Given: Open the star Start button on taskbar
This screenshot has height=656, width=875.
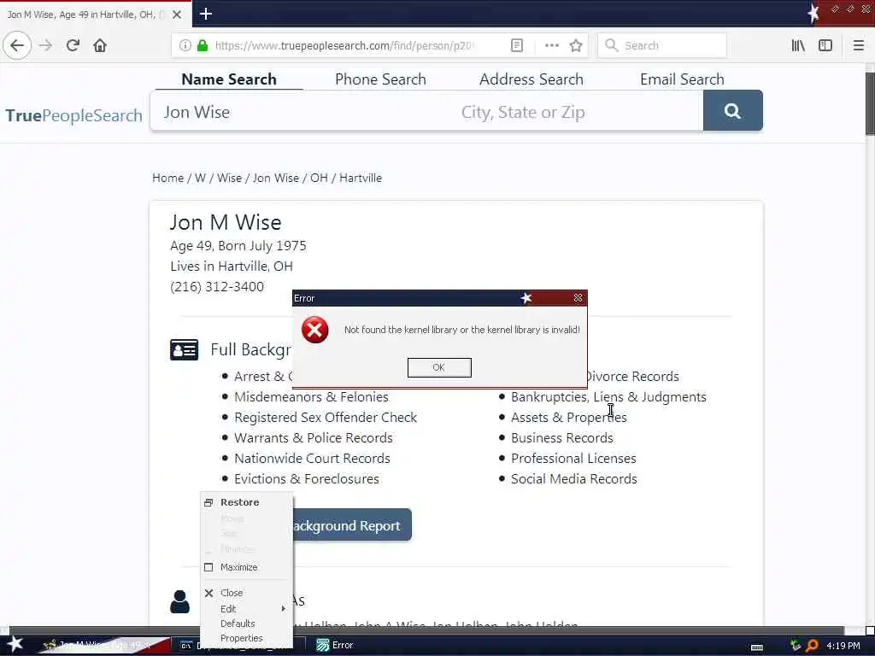Looking at the screenshot, I should 15,644.
